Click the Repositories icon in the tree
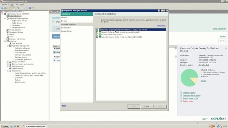Viewport: 228px width, 128px height. (x=10, y=71)
